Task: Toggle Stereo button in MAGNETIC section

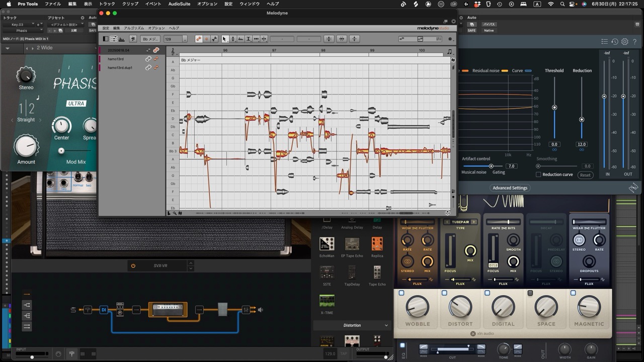Action: pyautogui.click(x=579, y=240)
